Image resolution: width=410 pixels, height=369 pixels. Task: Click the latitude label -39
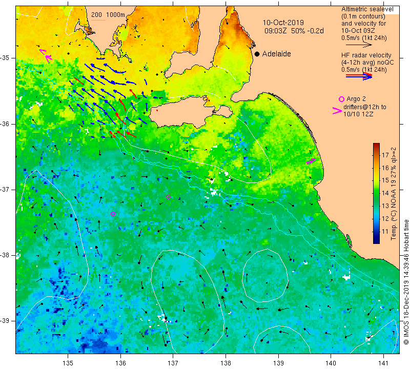[5, 321]
